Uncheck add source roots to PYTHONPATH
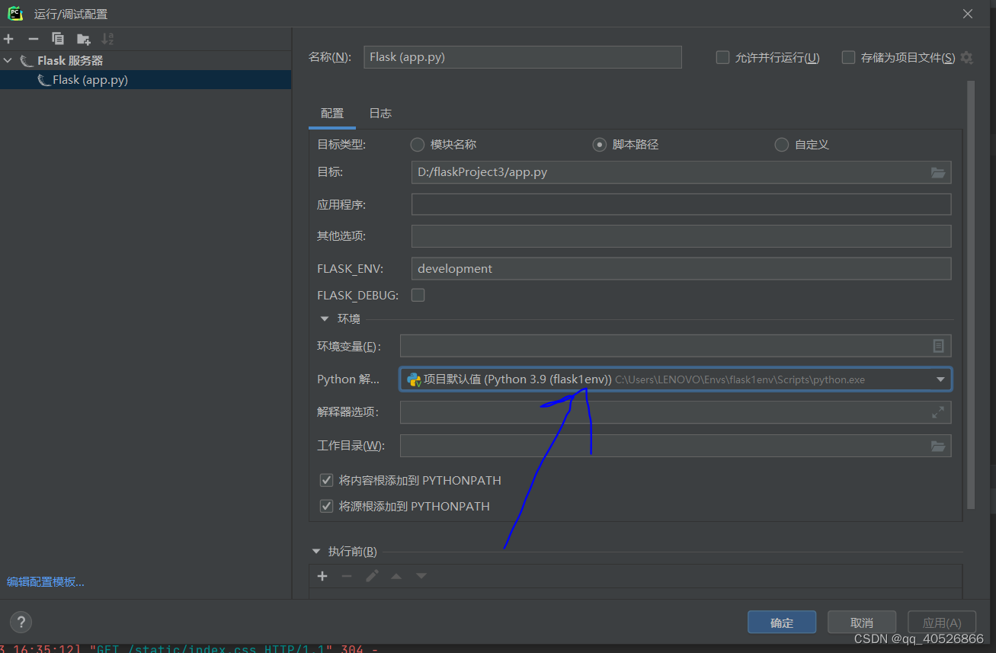 click(326, 506)
